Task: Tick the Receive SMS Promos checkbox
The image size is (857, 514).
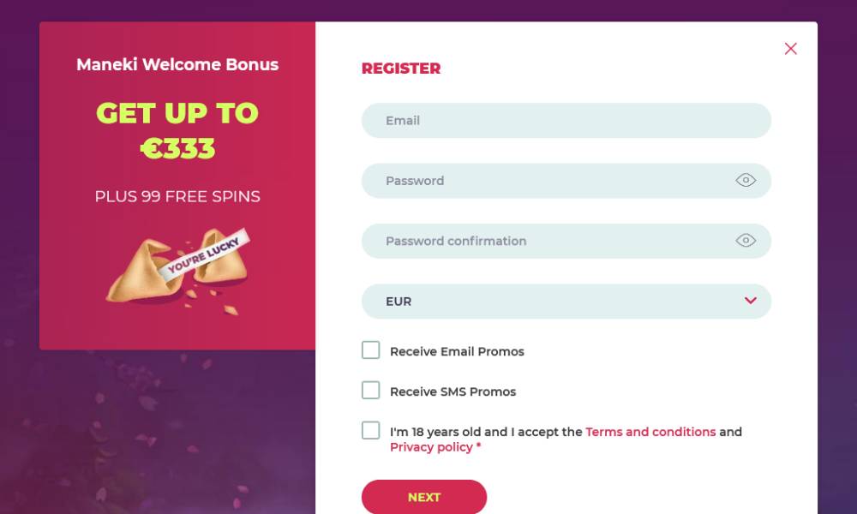Action: click(370, 390)
